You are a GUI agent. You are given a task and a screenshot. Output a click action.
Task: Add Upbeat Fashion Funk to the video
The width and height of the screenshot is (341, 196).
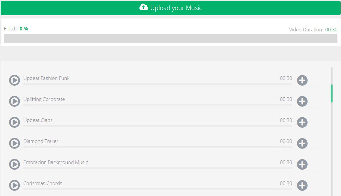302,80
